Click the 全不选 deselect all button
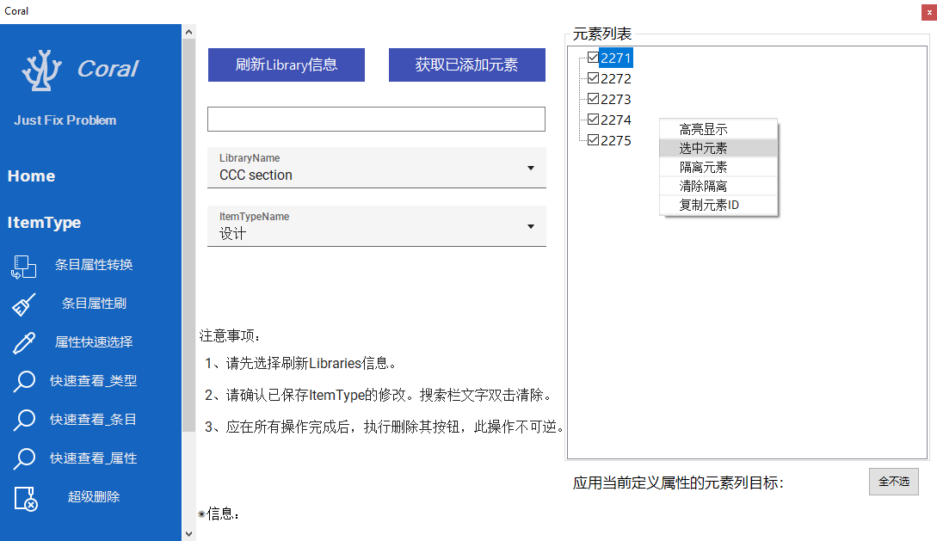This screenshot has width=937, height=541. coord(893,482)
